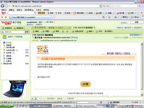The height and width of the screenshot is (108, 144).
Task: Toggle the 顯示離線 online status circle
Action: click(x=45, y=22)
